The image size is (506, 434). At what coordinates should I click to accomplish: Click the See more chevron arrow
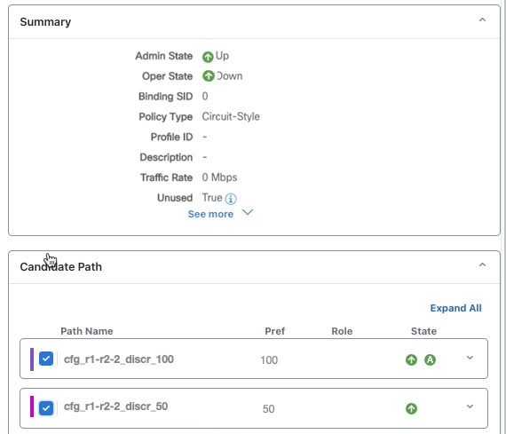248,212
